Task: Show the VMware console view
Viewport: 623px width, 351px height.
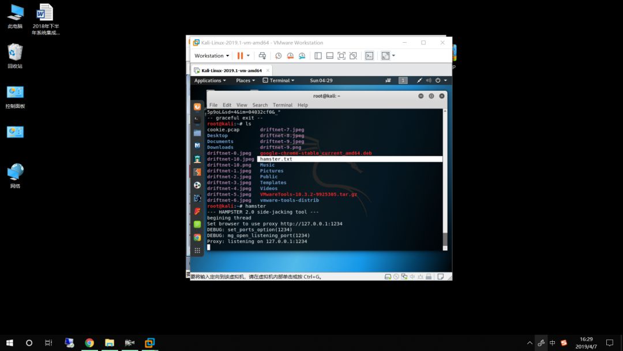Action: [369, 55]
